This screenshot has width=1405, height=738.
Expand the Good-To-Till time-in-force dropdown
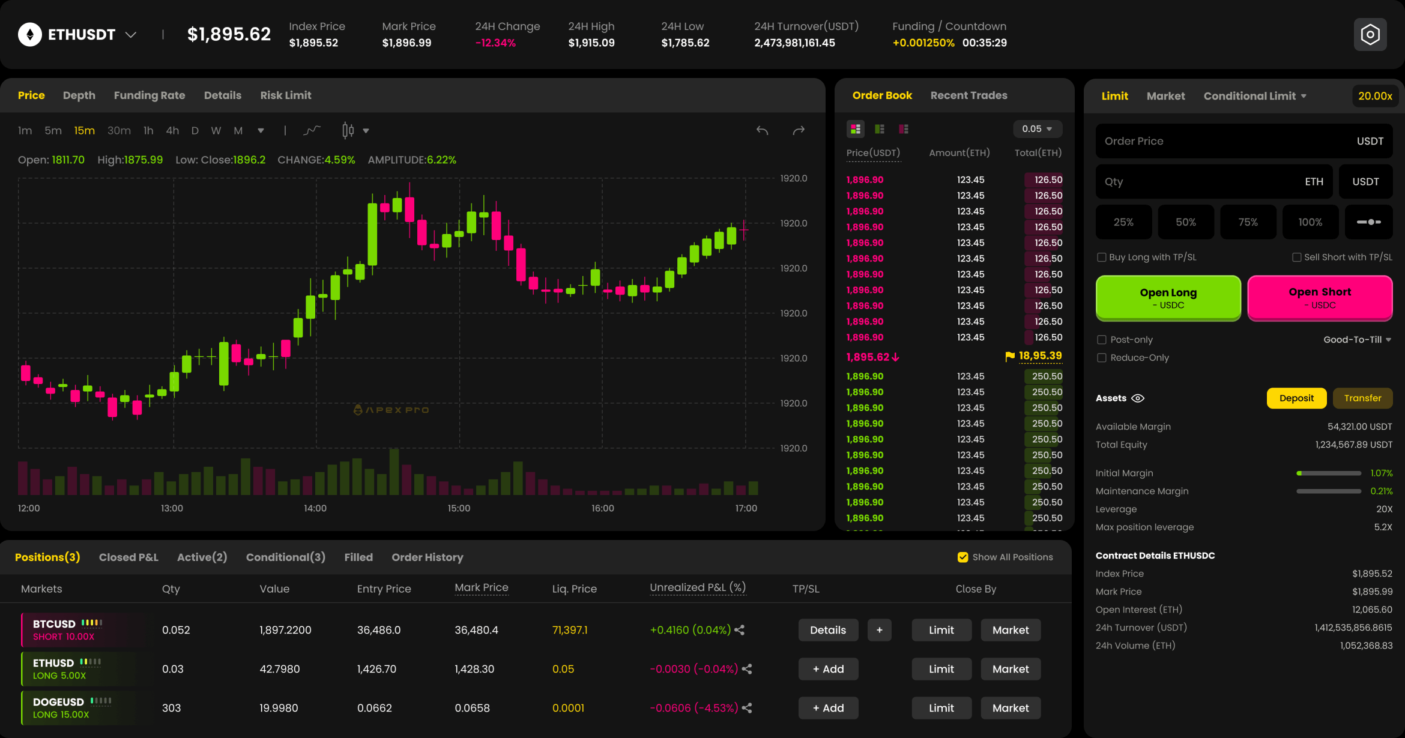[x=1357, y=340]
